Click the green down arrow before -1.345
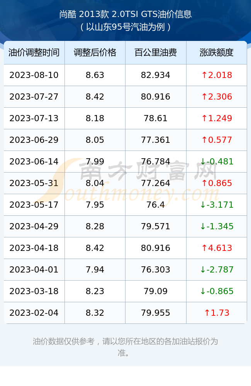Screen dimensions: 251x386 [203, 227]
